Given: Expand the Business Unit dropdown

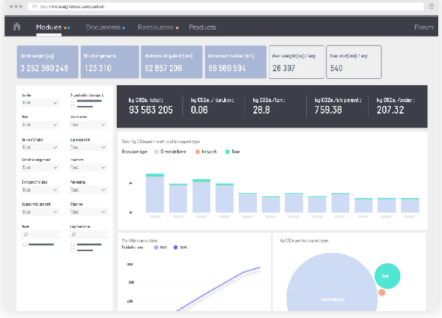Looking at the screenshot, I should point(88,147).
